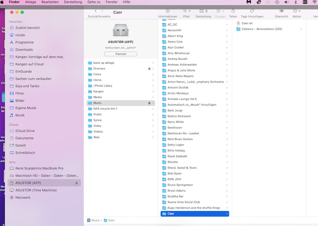The height and width of the screenshot is (226, 318).
Task: Open Downloads in sidebar
Action: [x=24, y=50]
